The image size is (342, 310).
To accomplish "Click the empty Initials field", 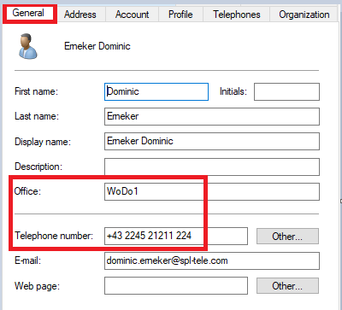I will click(286, 91).
